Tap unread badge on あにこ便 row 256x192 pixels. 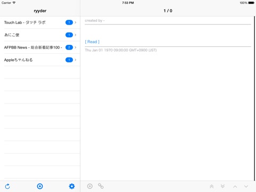tap(69, 35)
